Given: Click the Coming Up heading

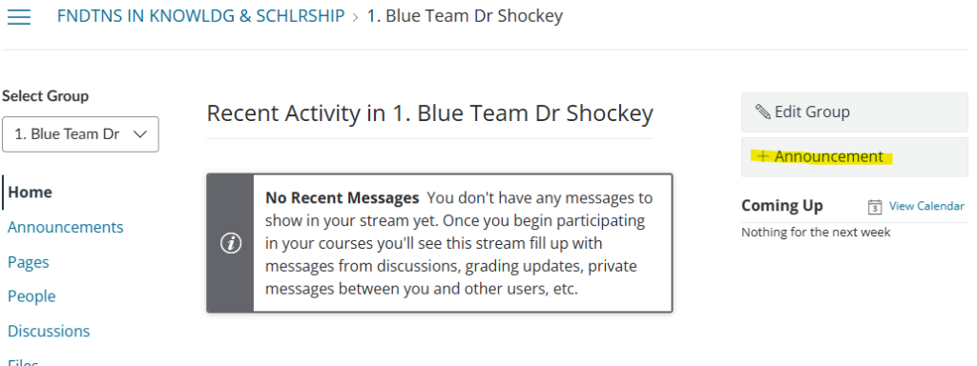Looking at the screenshot, I should pyautogui.click(x=782, y=206).
